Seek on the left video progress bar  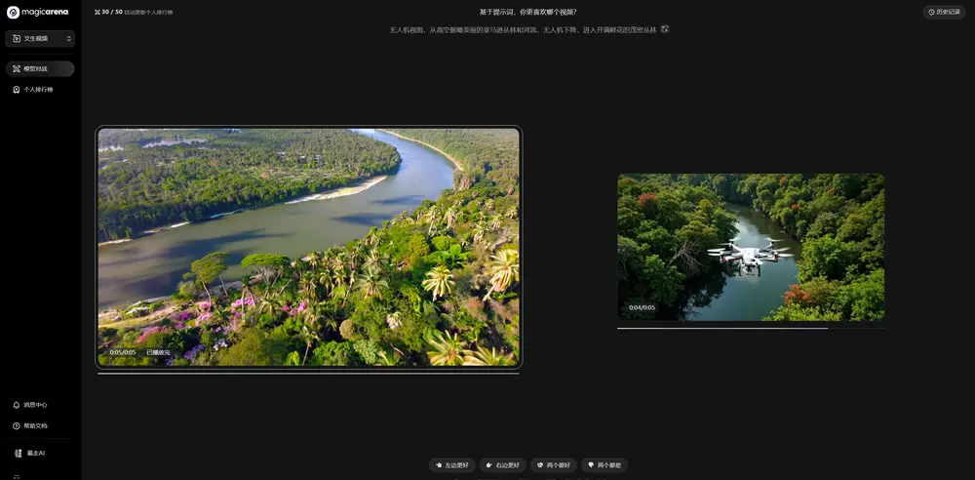pyautogui.click(x=308, y=374)
